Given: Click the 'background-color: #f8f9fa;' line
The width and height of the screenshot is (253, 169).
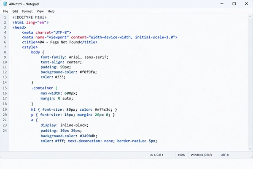Looking at the screenshot, I should coord(69,72).
